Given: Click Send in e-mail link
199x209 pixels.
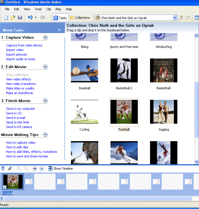Looking at the screenshot, I should 15,118.
